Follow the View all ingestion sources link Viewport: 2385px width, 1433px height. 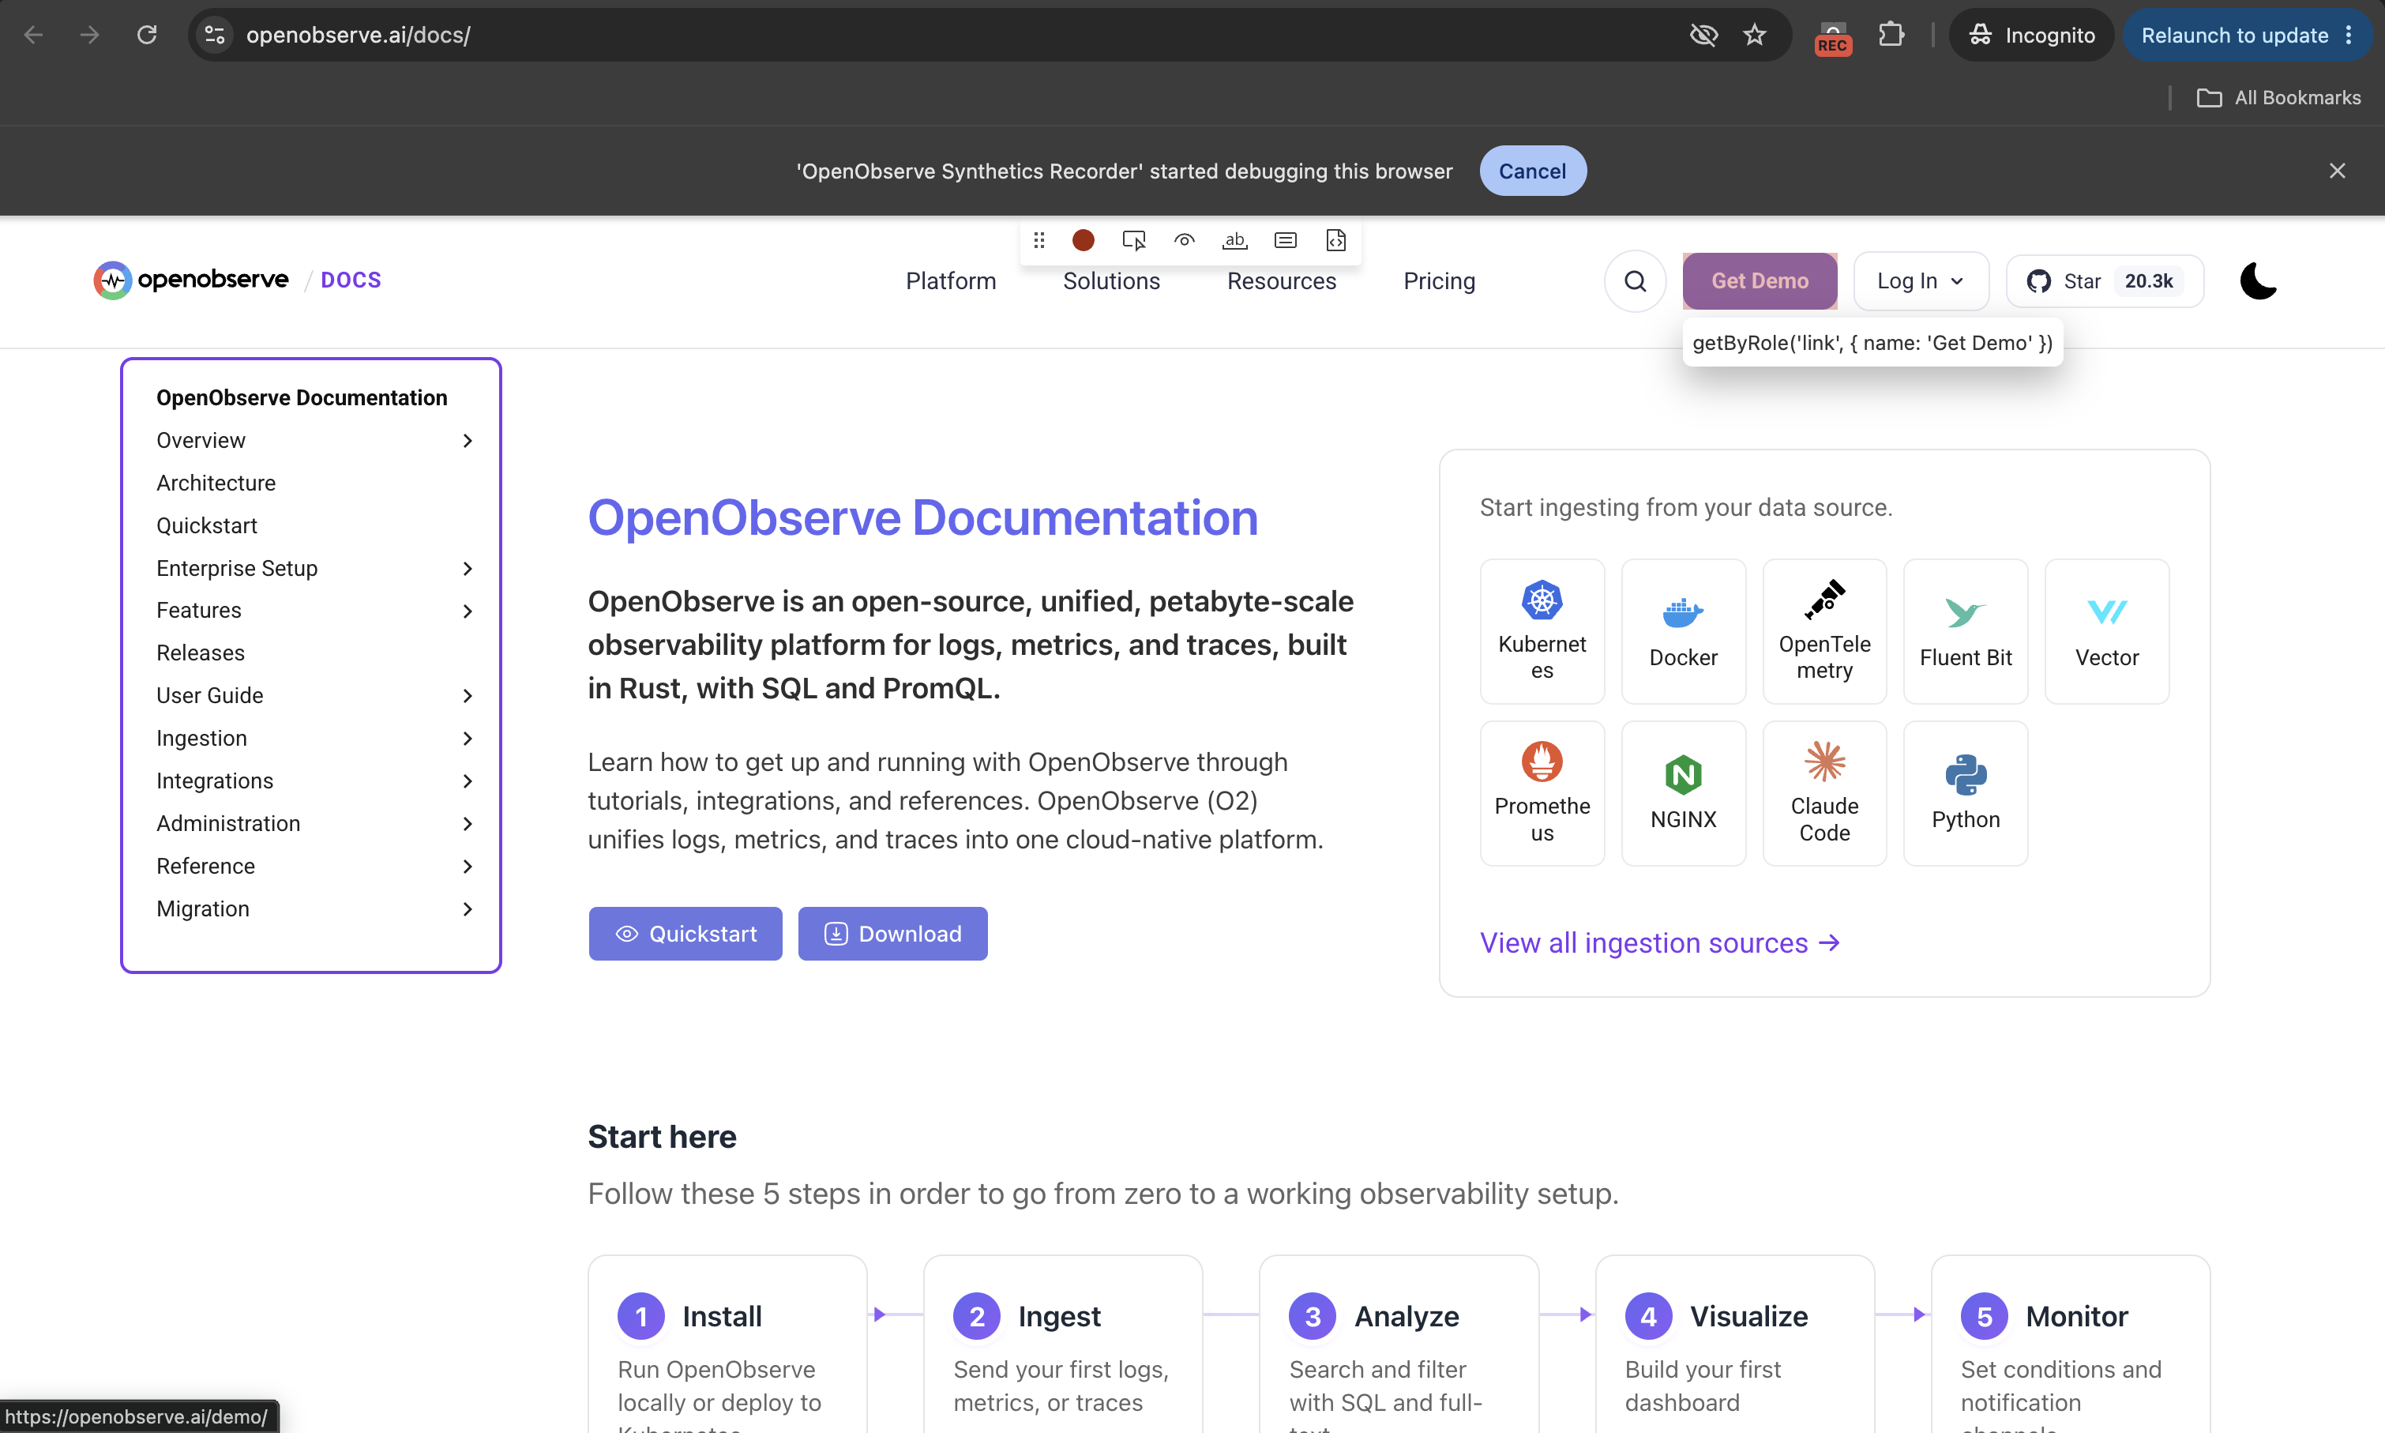pos(1660,942)
